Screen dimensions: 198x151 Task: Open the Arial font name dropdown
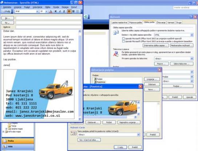pyautogui.click(x=37, y=12)
